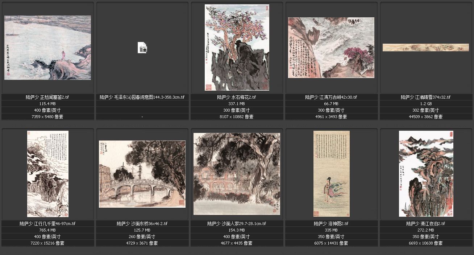Select the 洛神图2 figure painting thumbnail

coord(332,174)
